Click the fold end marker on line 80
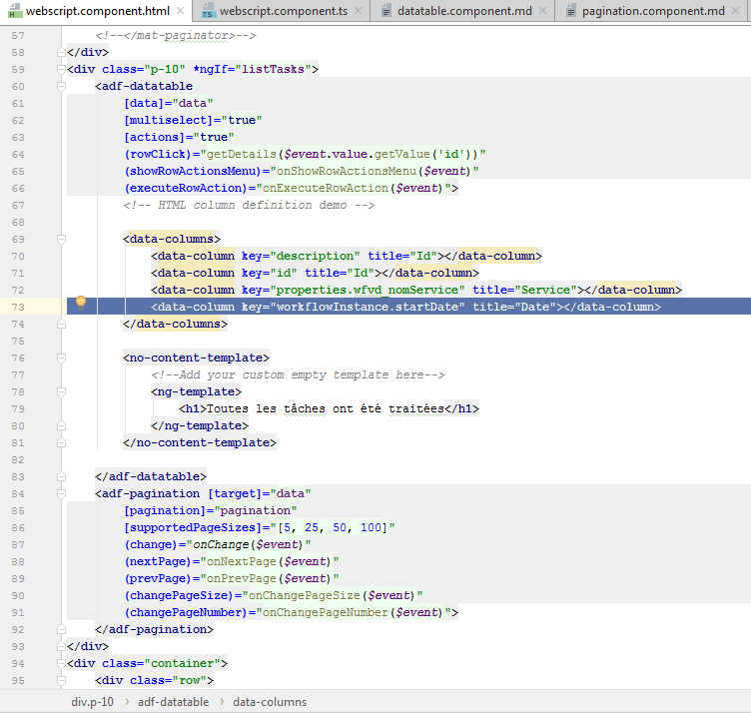This screenshot has width=751, height=713. 61,425
